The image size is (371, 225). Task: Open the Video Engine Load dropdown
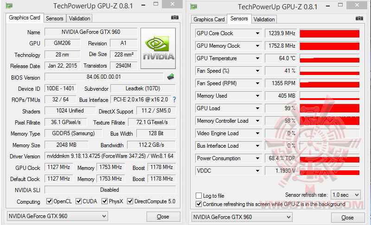coord(257,133)
